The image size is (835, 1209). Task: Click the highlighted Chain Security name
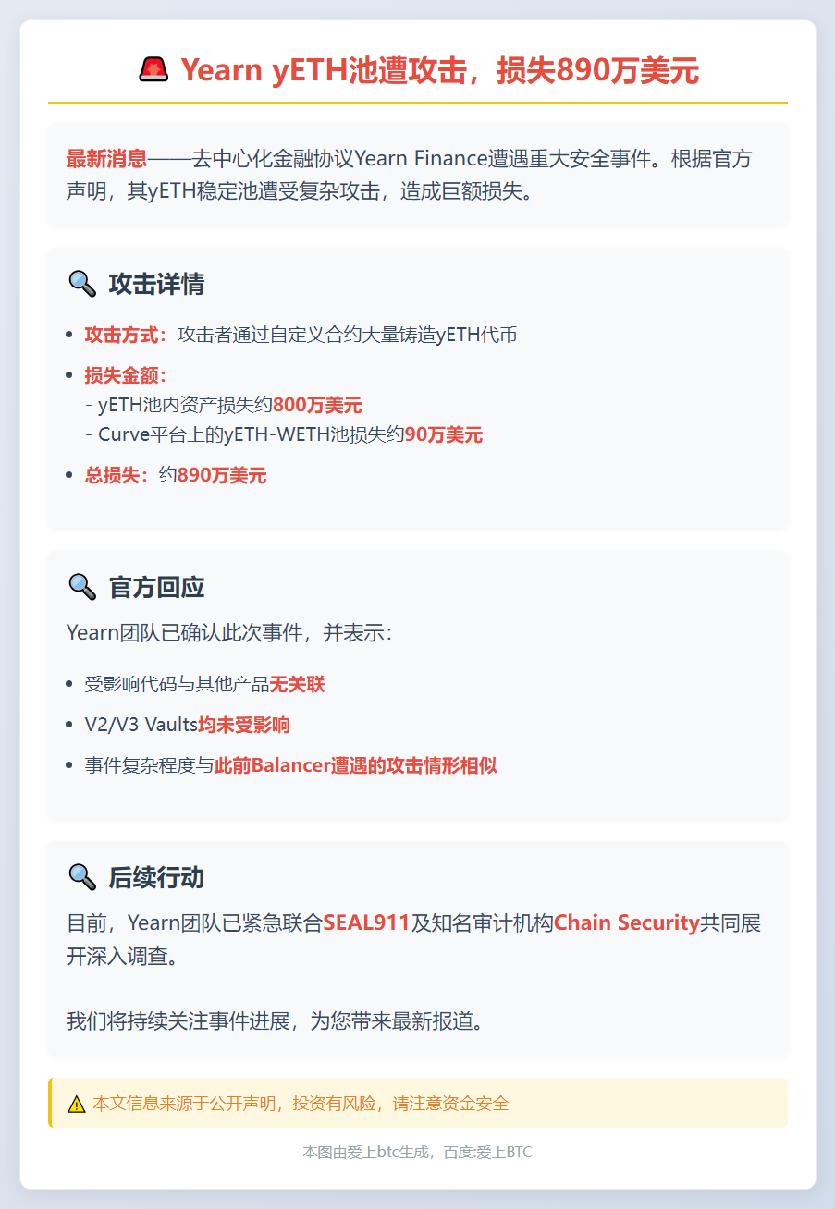click(626, 922)
